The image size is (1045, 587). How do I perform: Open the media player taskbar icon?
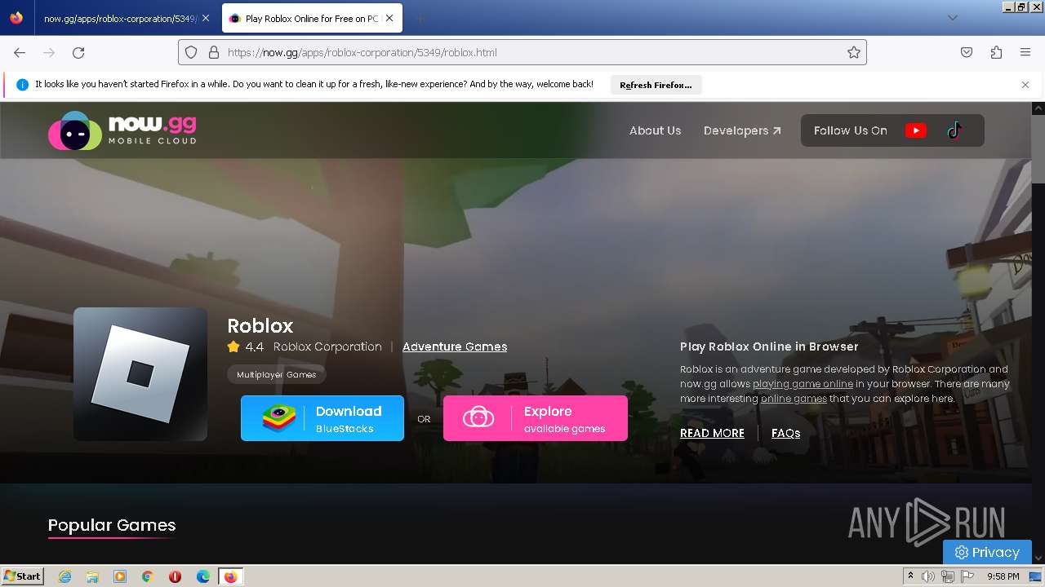click(120, 576)
